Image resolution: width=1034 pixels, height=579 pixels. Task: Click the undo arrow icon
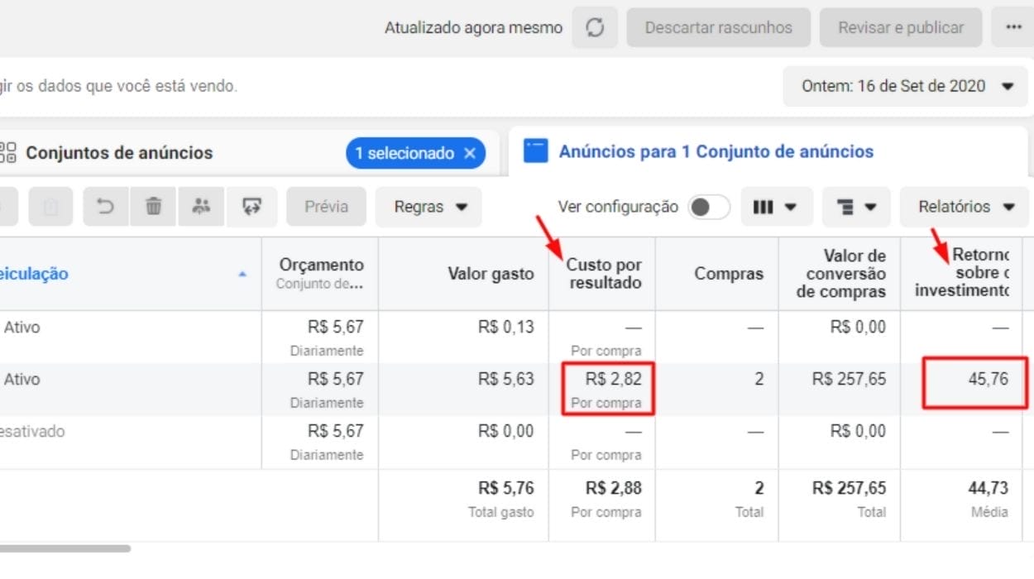pos(105,207)
